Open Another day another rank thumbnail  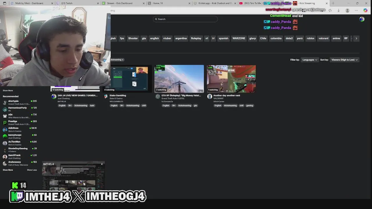[x=231, y=79]
